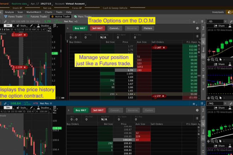Open the chart patterns dropdown in the upper chart toolbar

pyautogui.click(x=54, y=26)
